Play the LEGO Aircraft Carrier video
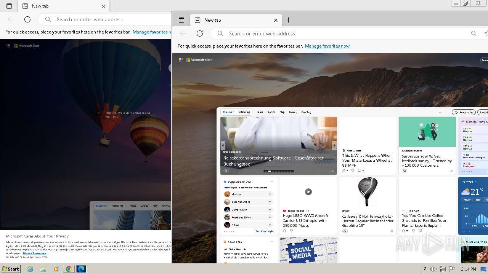 [x=308, y=192]
